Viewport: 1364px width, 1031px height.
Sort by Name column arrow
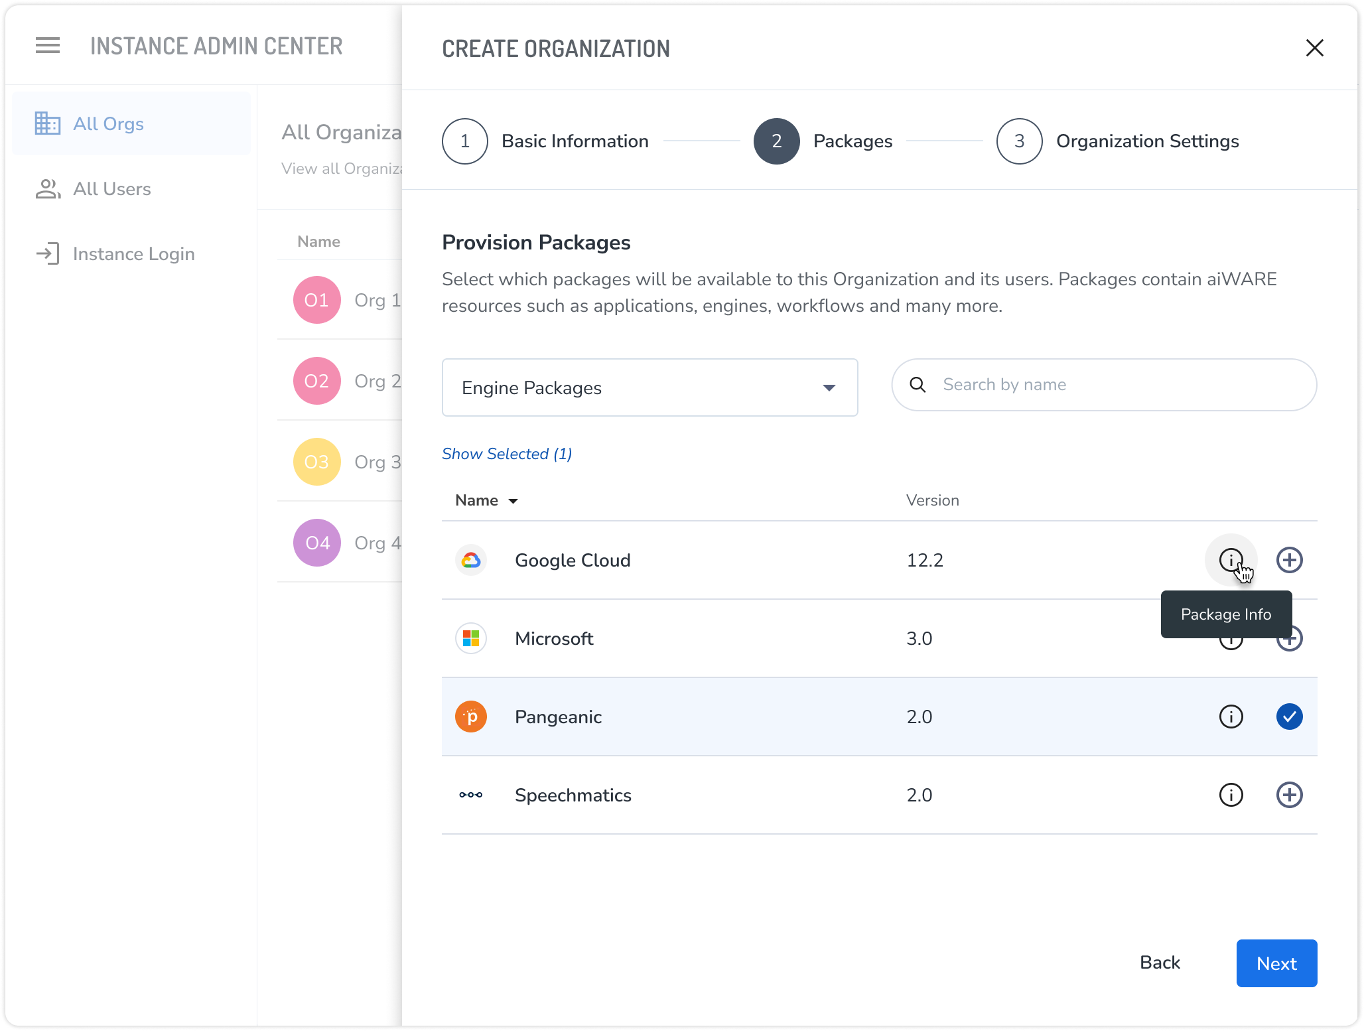coord(513,501)
